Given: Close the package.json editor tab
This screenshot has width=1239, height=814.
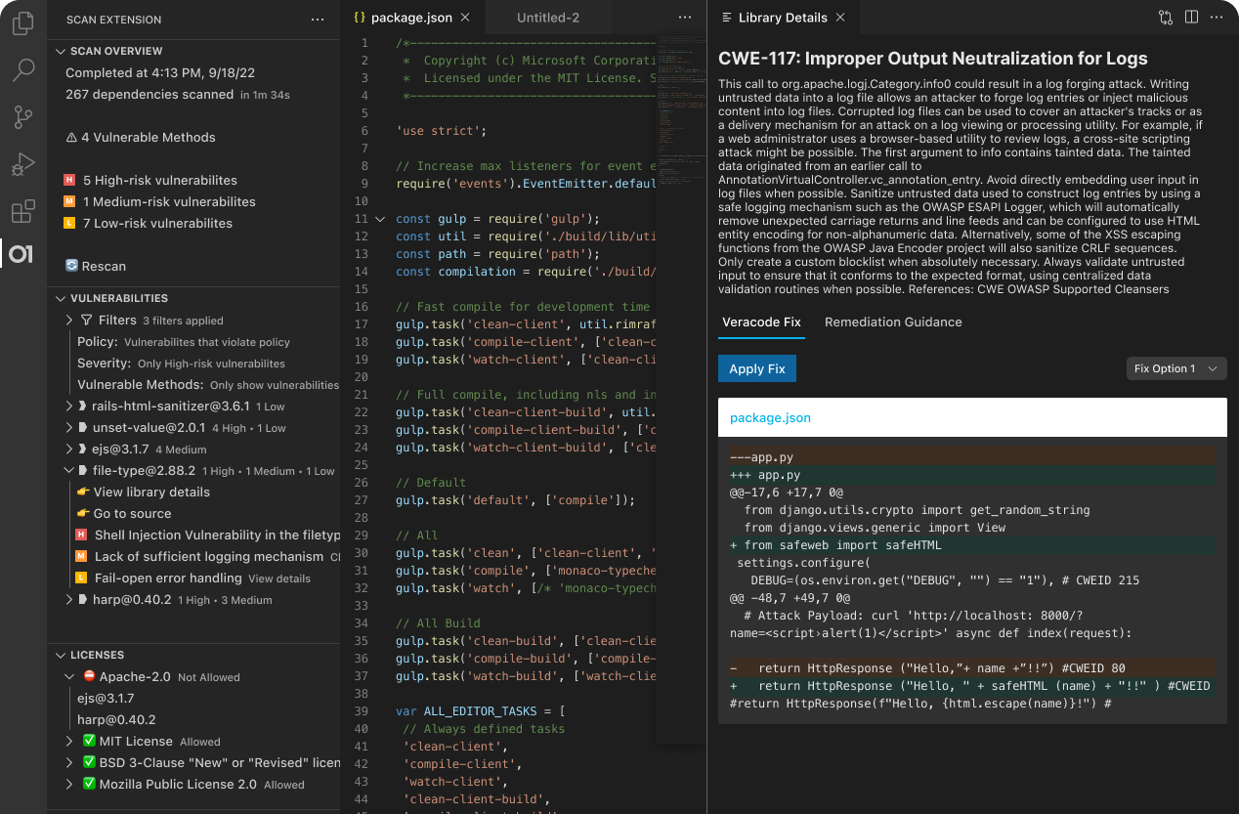Looking at the screenshot, I should tap(464, 18).
